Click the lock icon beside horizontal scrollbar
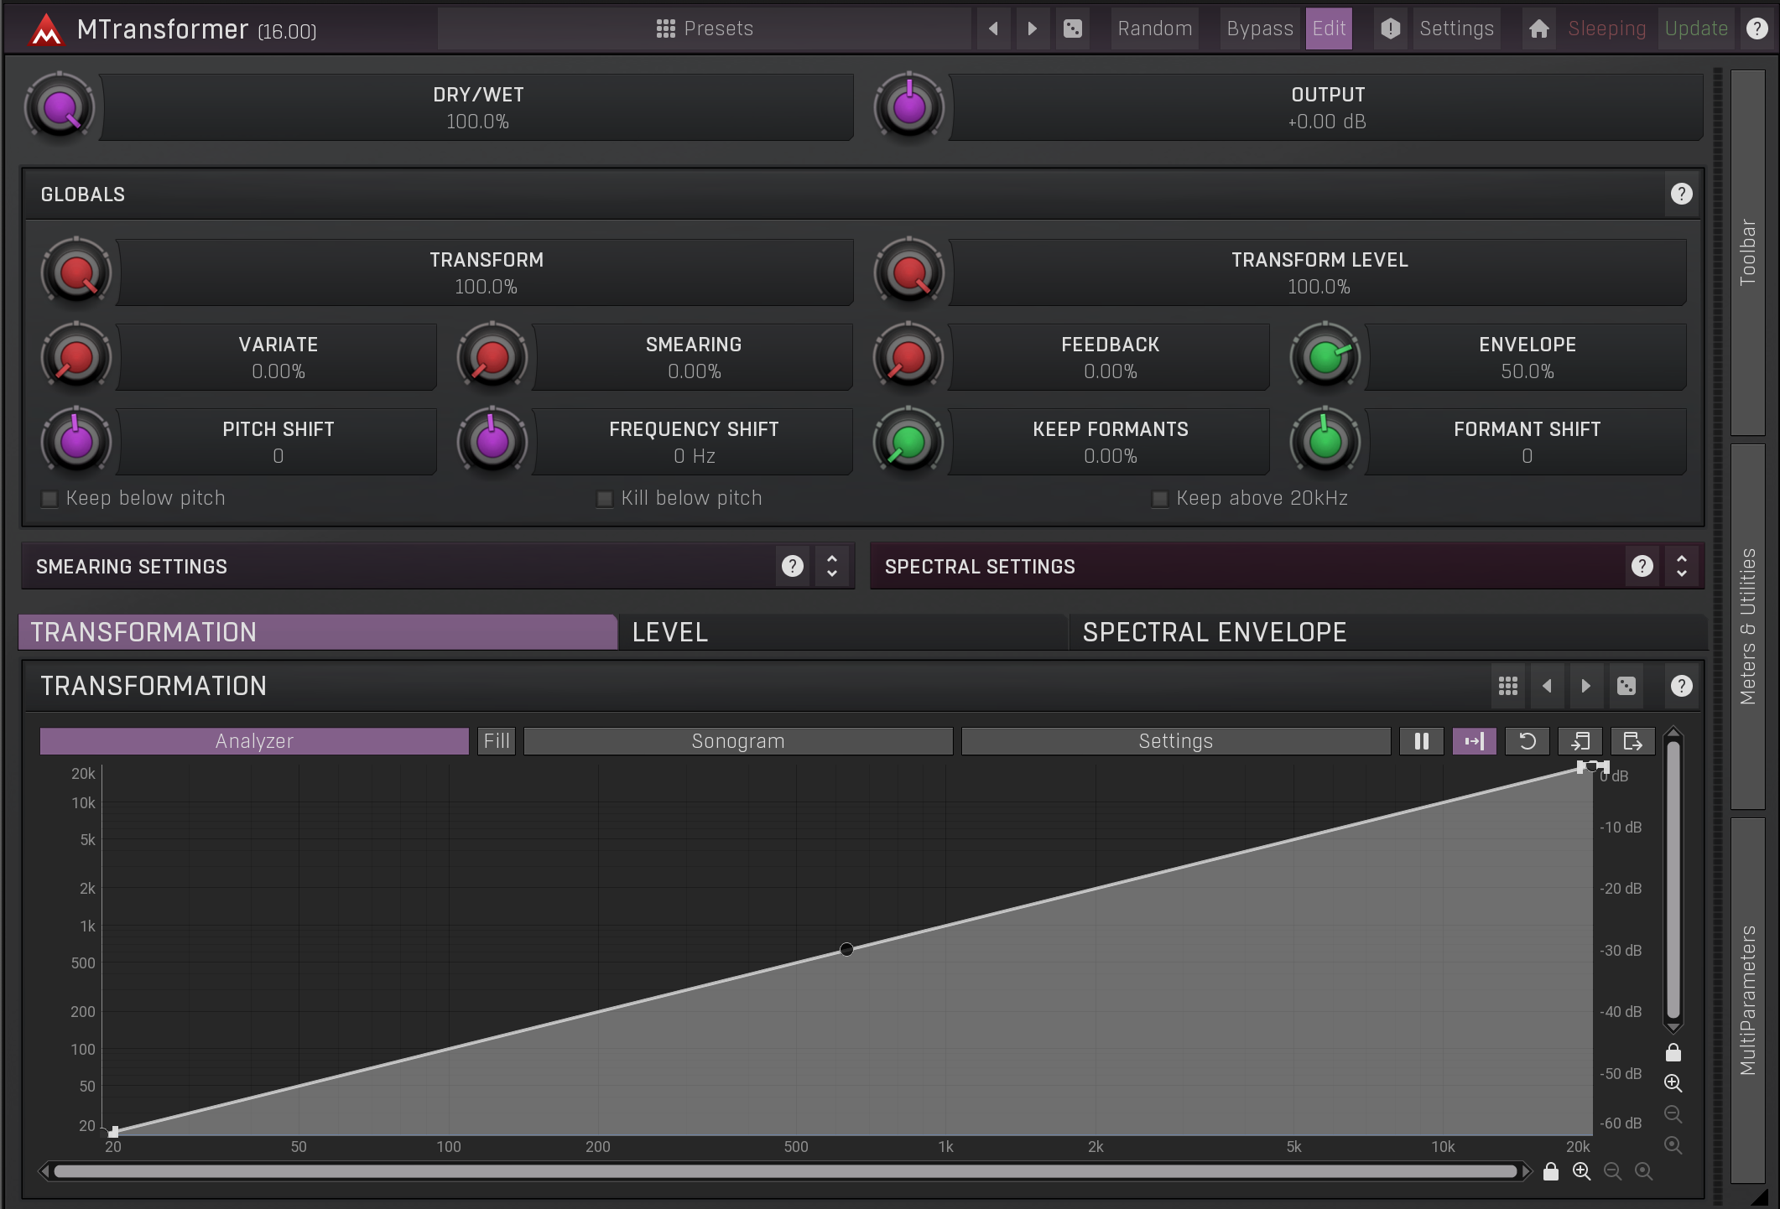Screen dimensions: 1780x1209 (x=1550, y=1171)
